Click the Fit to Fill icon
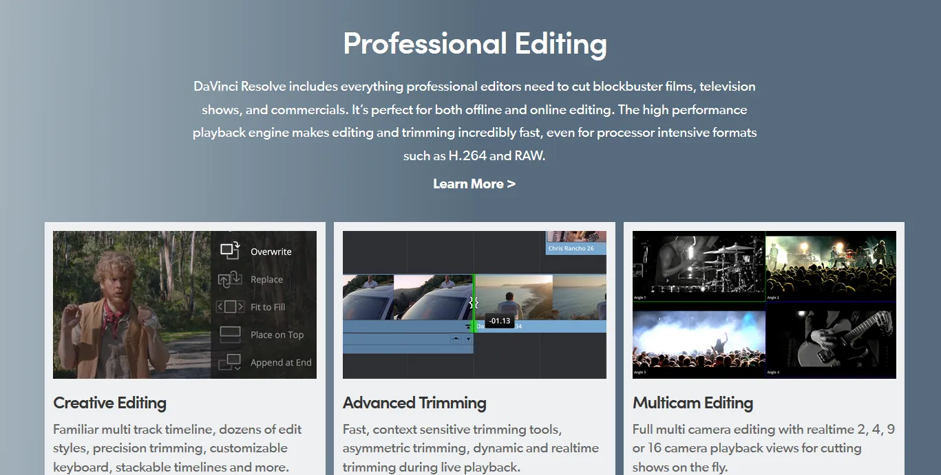 (x=230, y=307)
